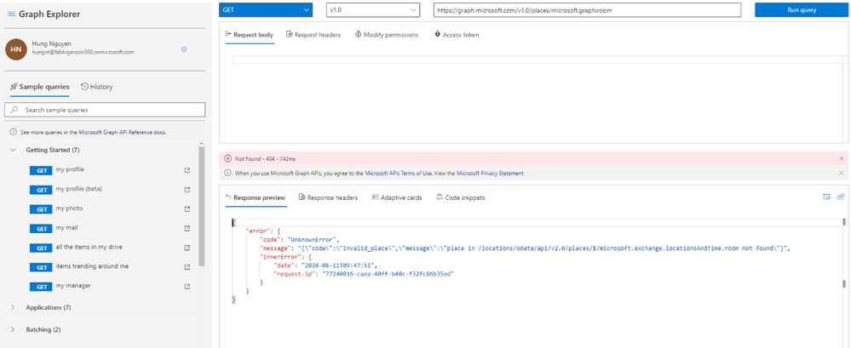Click the Graph Explorer title

point(49,14)
